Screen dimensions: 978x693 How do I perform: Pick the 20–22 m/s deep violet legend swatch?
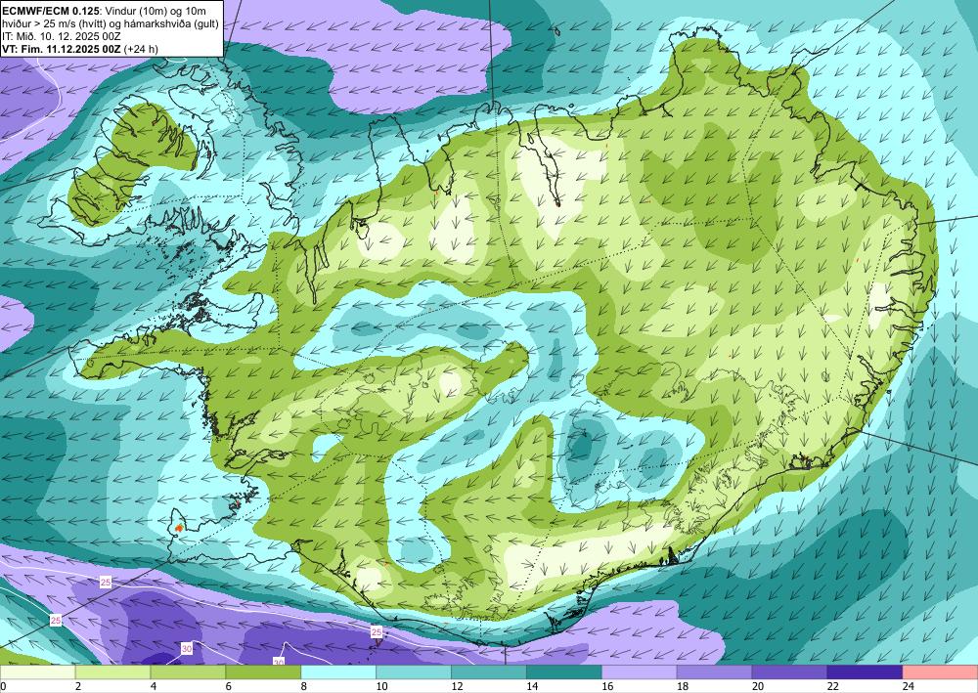click(x=789, y=672)
